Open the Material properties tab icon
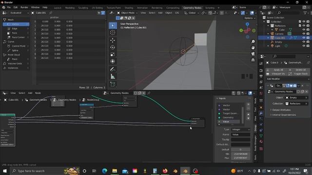Image resolution: width=312 pixels, height=175 pixels. point(261,141)
